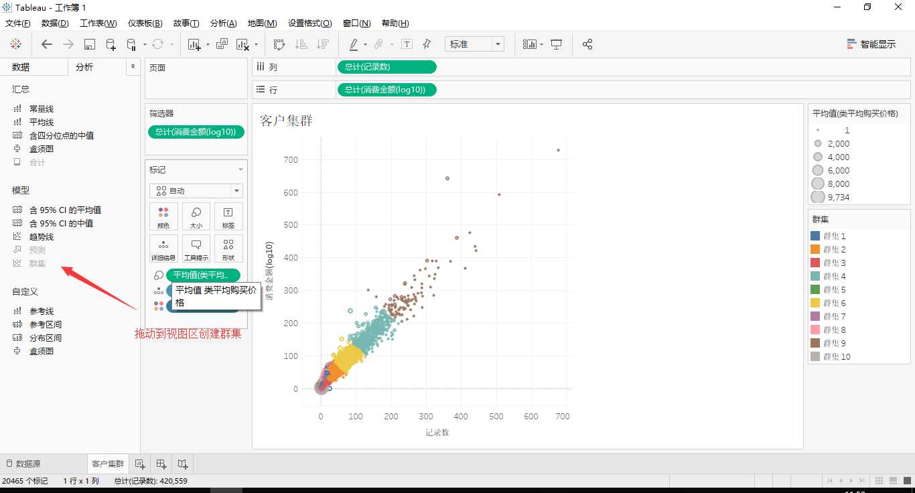Image resolution: width=915 pixels, height=493 pixels.
Task: Duplicate the sheet toolbar icon
Action: (222, 44)
